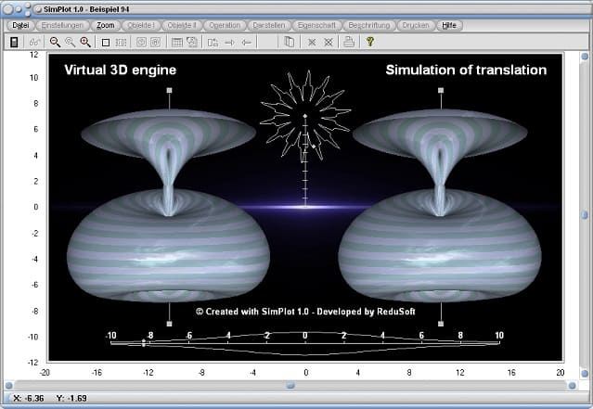Viewport: 593px width, 409px height.
Task: Click the calculator icon in the toolbar
Action: [x=14, y=42]
